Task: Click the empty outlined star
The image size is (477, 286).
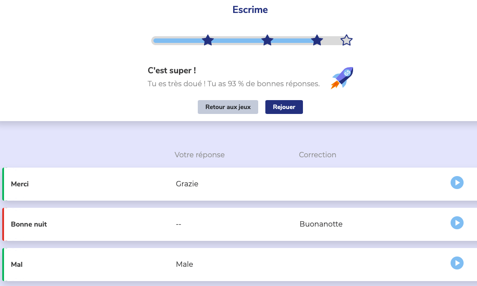Action: pyautogui.click(x=346, y=41)
